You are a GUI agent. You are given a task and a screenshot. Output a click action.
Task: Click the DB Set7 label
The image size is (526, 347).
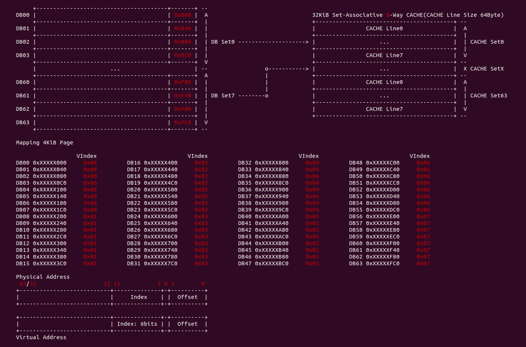[x=222, y=96]
